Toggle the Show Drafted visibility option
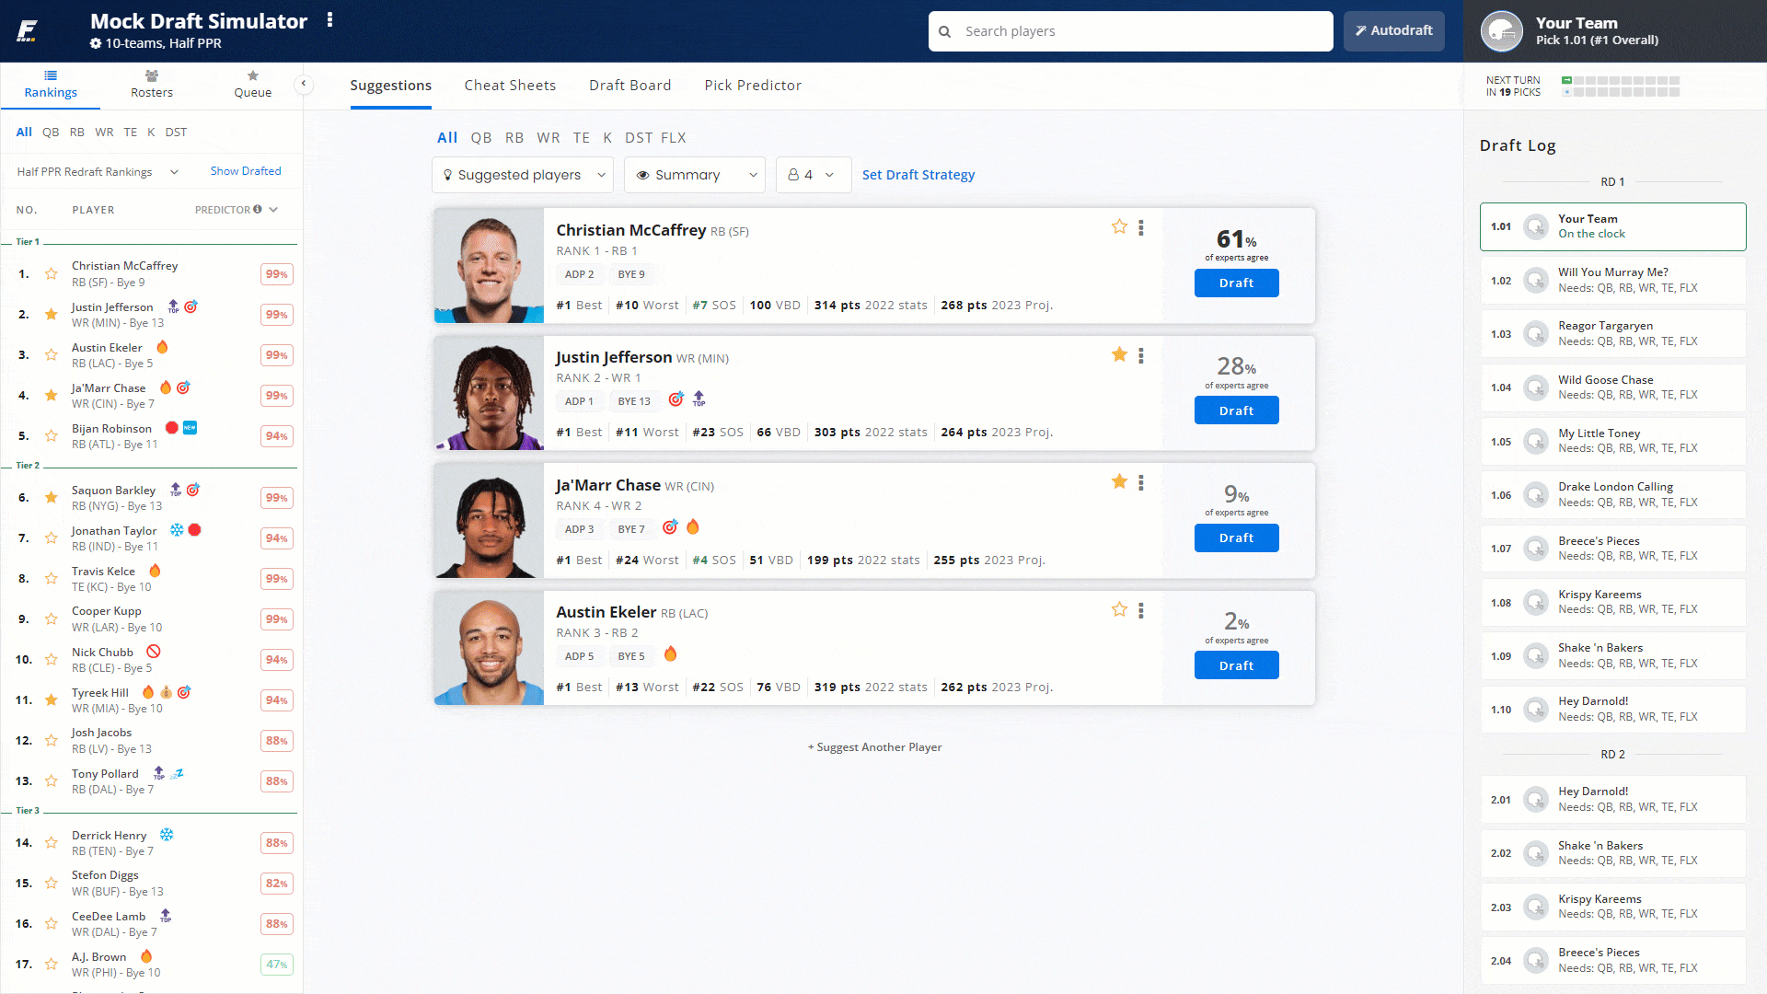 (245, 170)
